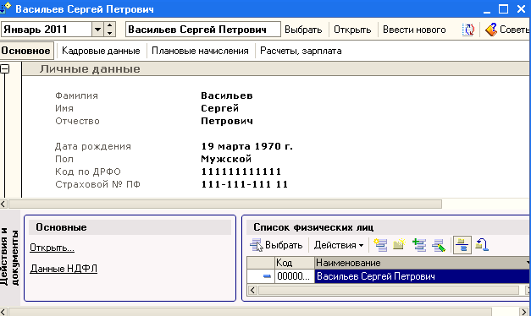Click the Основные panel header

coord(130,227)
